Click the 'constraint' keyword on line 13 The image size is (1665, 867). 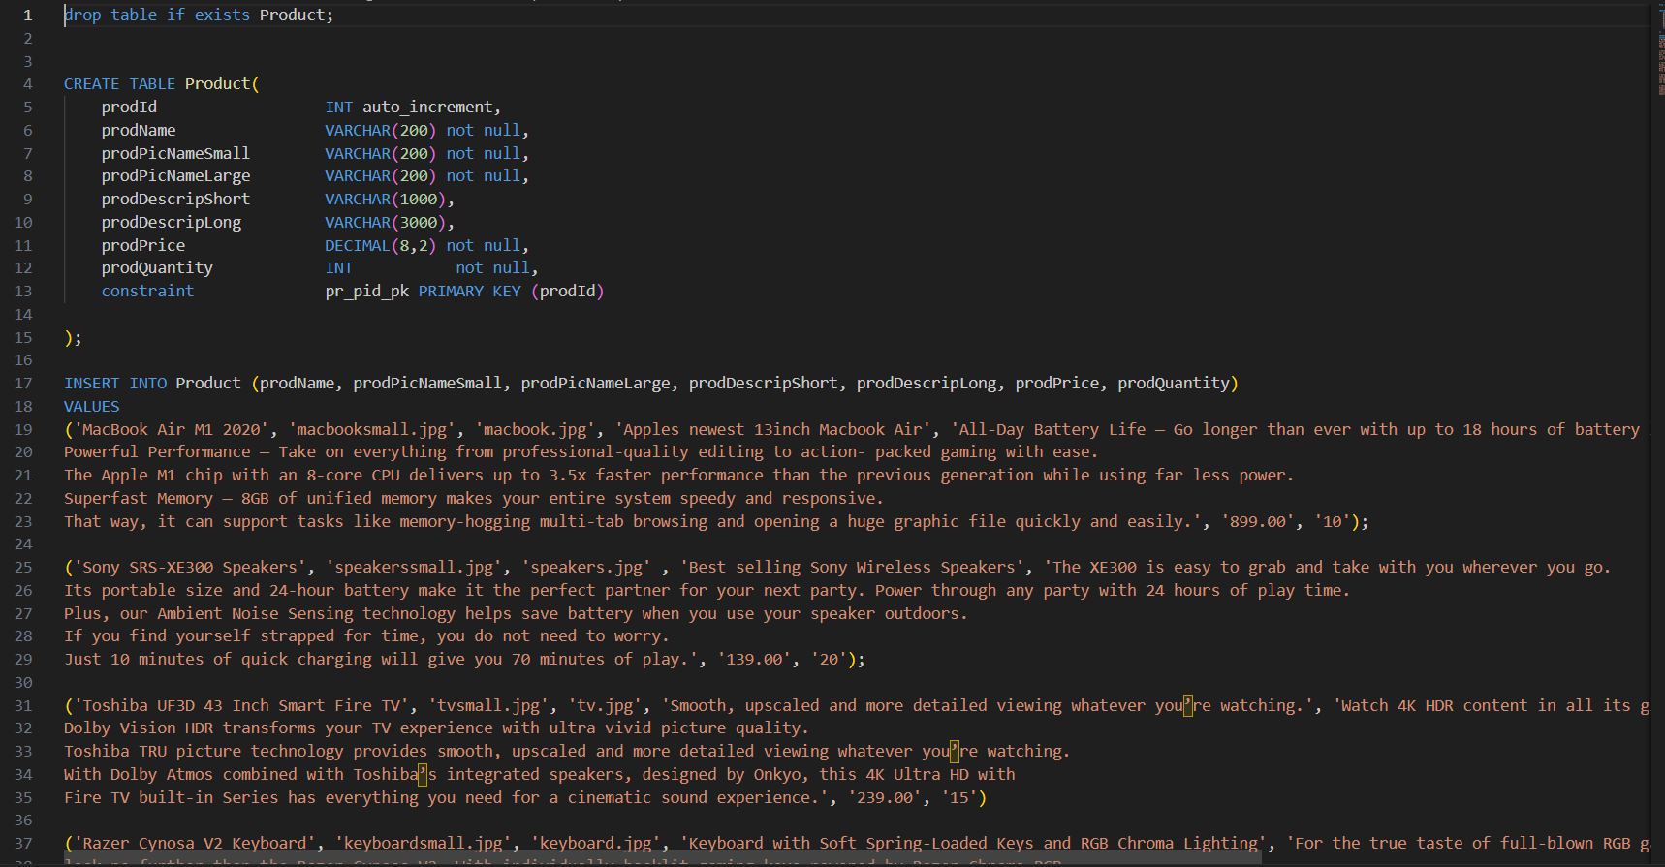147,292
